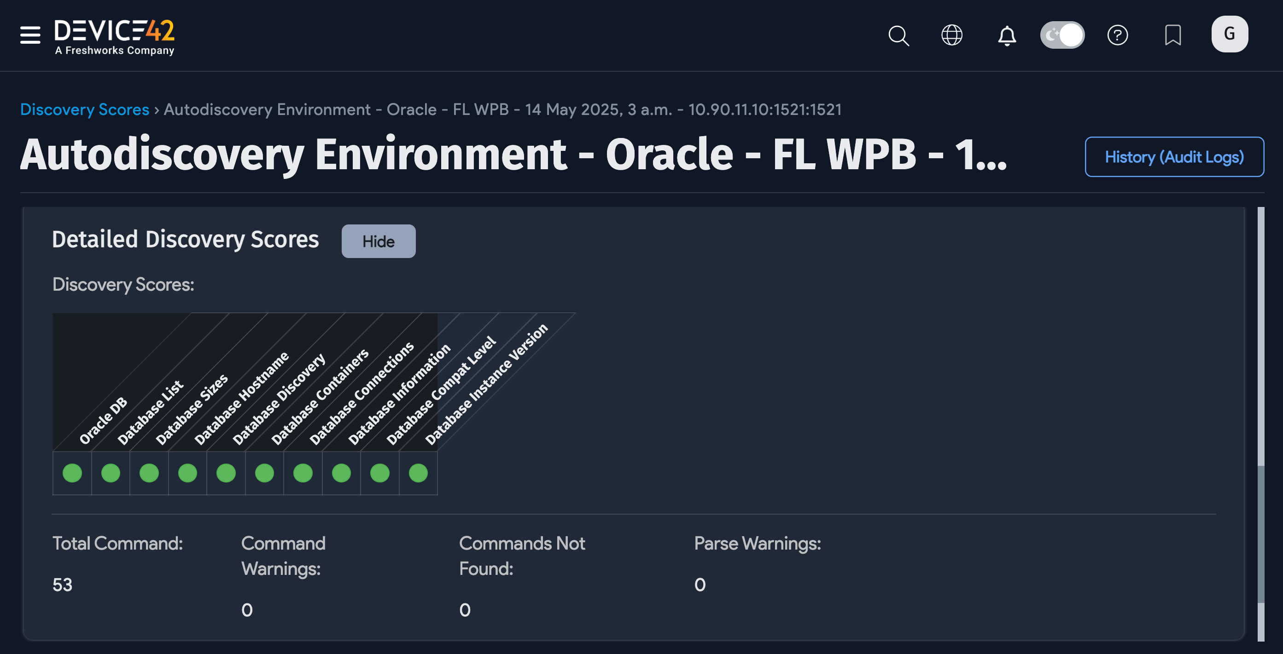Screen dimensions: 1283x654
Task: Click the Database Information status indicator
Action: tap(341, 473)
